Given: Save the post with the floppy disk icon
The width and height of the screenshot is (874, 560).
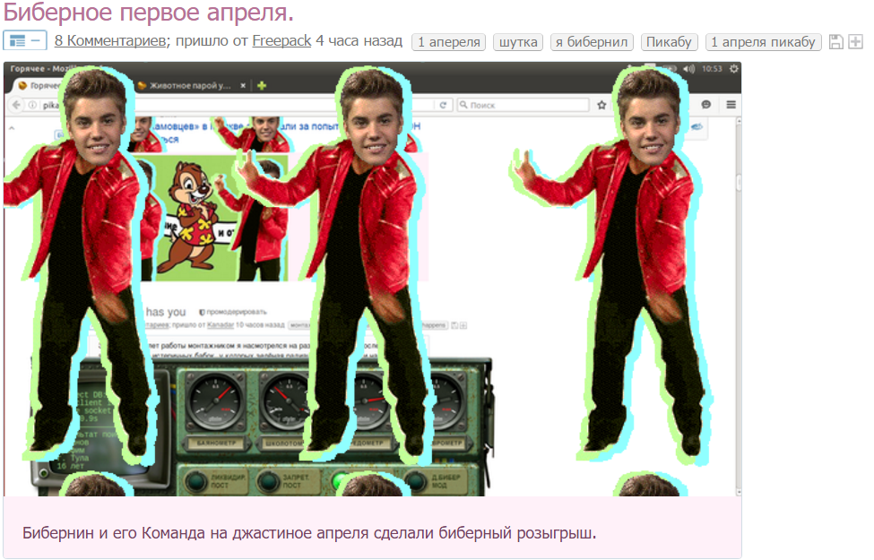Looking at the screenshot, I should [836, 42].
